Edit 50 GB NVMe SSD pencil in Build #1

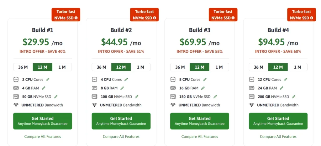tap(56, 96)
